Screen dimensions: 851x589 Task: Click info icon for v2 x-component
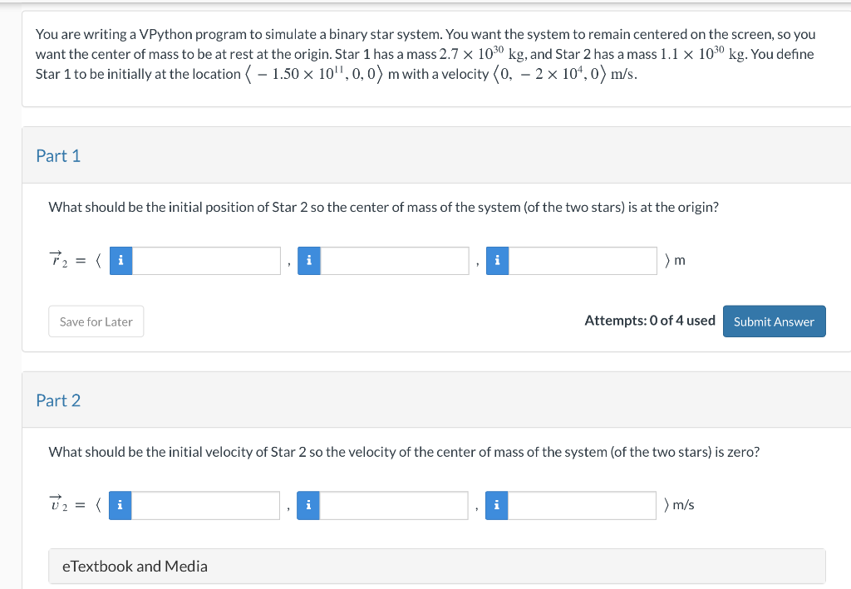click(x=120, y=505)
